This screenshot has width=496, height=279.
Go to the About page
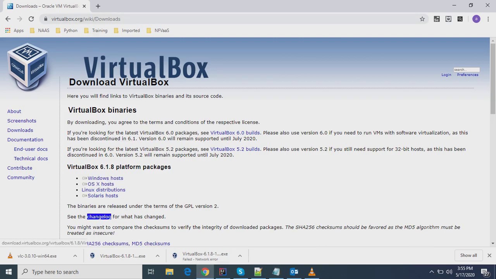click(14, 111)
